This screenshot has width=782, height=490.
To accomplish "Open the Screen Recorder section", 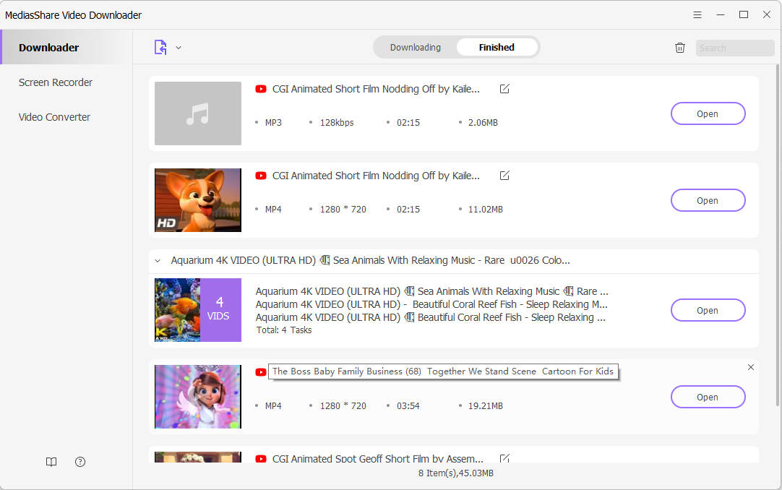I will point(56,82).
